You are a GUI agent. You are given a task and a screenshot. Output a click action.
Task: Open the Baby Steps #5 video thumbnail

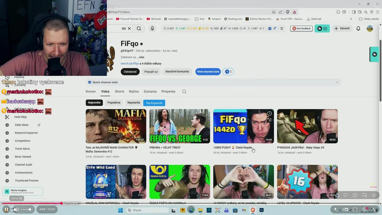coord(307,126)
